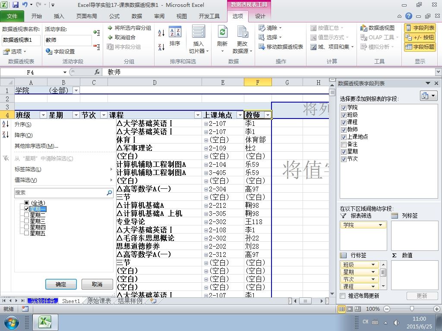Expand the 学院 (全部) filter dropdown in B1

76,91
